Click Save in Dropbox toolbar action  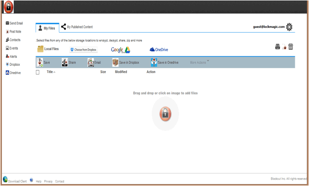coord(126,62)
